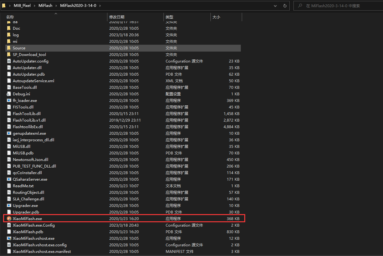Click the 文本文档 type of ReadMe.txt
This screenshot has height=256, width=383.
coord(173,186)
